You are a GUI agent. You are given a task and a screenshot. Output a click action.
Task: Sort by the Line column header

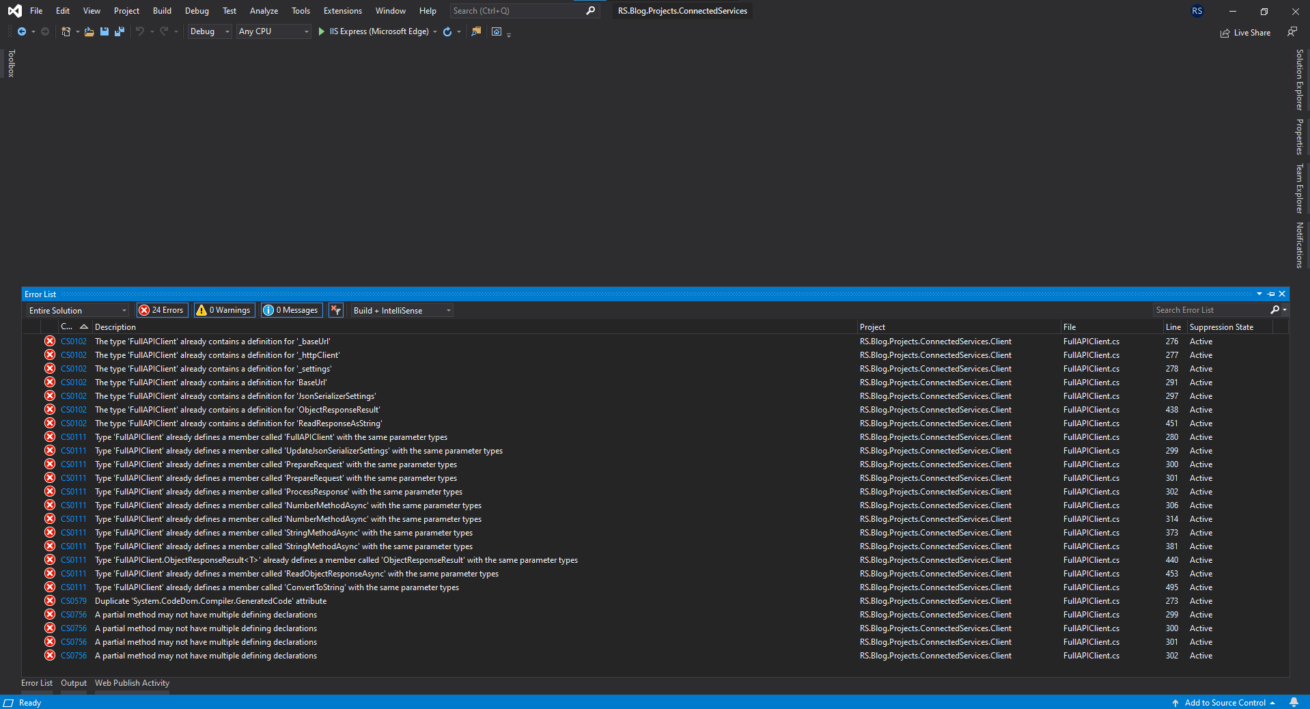point(1173,327)
